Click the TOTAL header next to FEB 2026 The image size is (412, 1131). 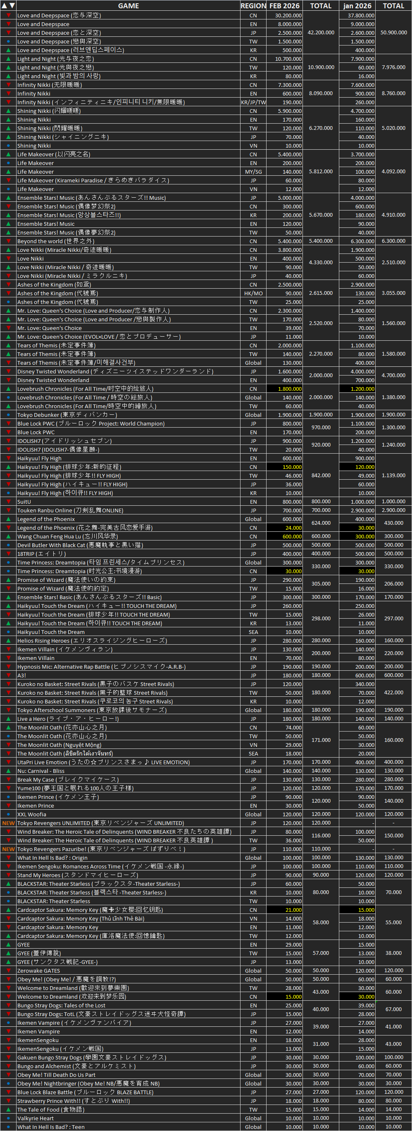click(321, 6)
